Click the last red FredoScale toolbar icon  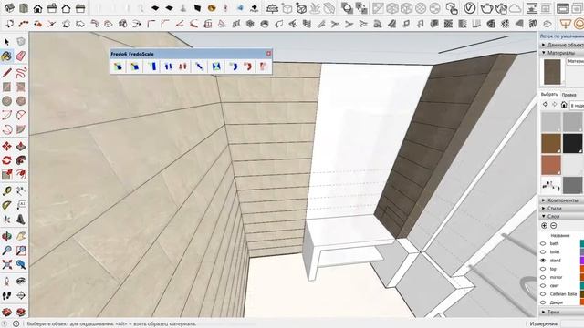click(x=264, y=67)
